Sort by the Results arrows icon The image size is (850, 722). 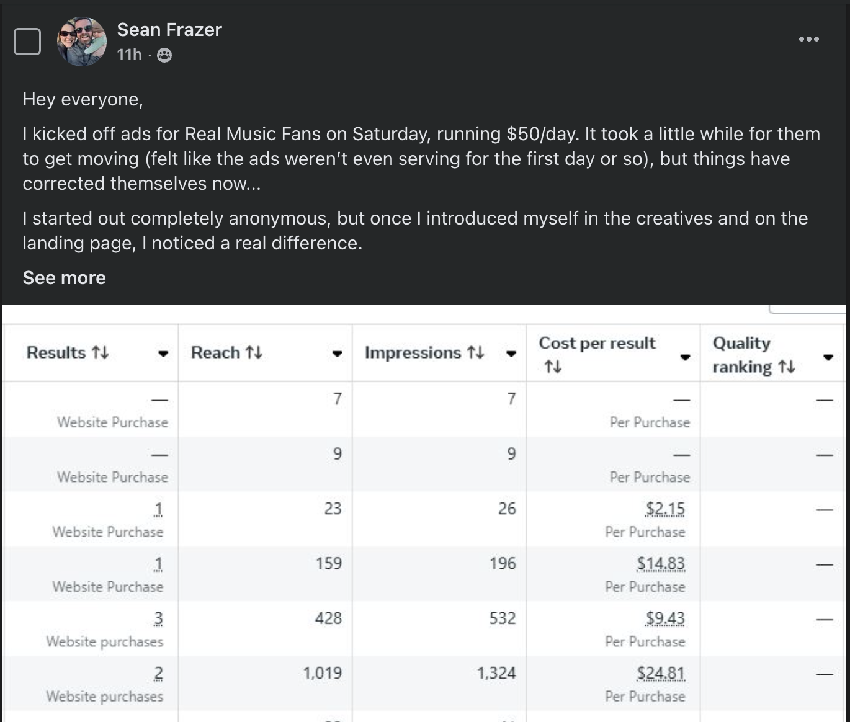click(x=100, y=352)
